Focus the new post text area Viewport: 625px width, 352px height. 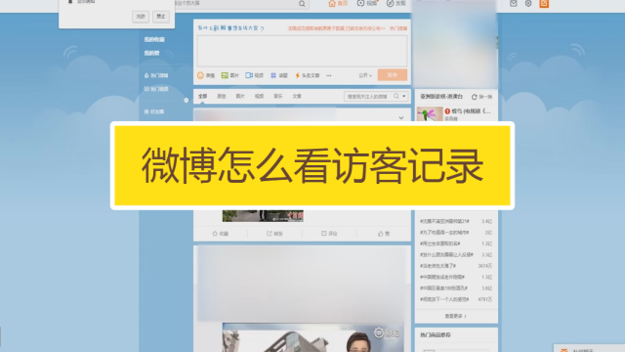point(302,51)
